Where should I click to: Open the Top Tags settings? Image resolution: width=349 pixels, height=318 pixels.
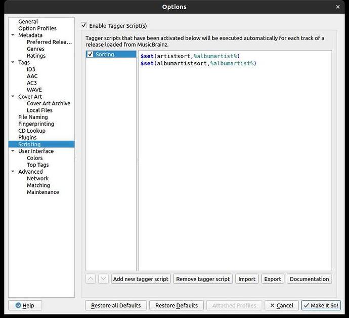coord(37,165)
